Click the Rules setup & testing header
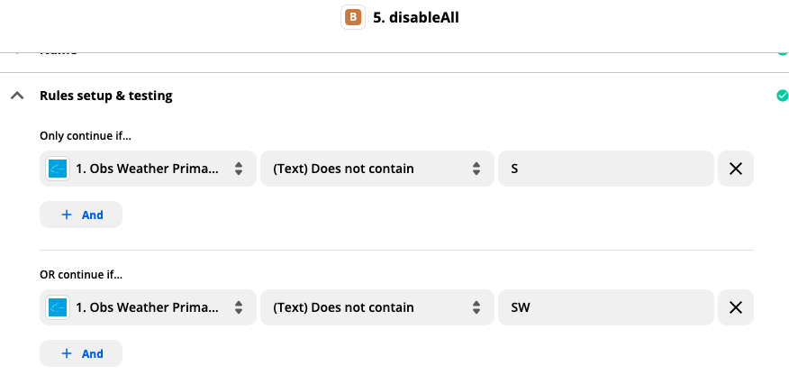Viewport: 789px width, 384px height. [x=105, y=96]
